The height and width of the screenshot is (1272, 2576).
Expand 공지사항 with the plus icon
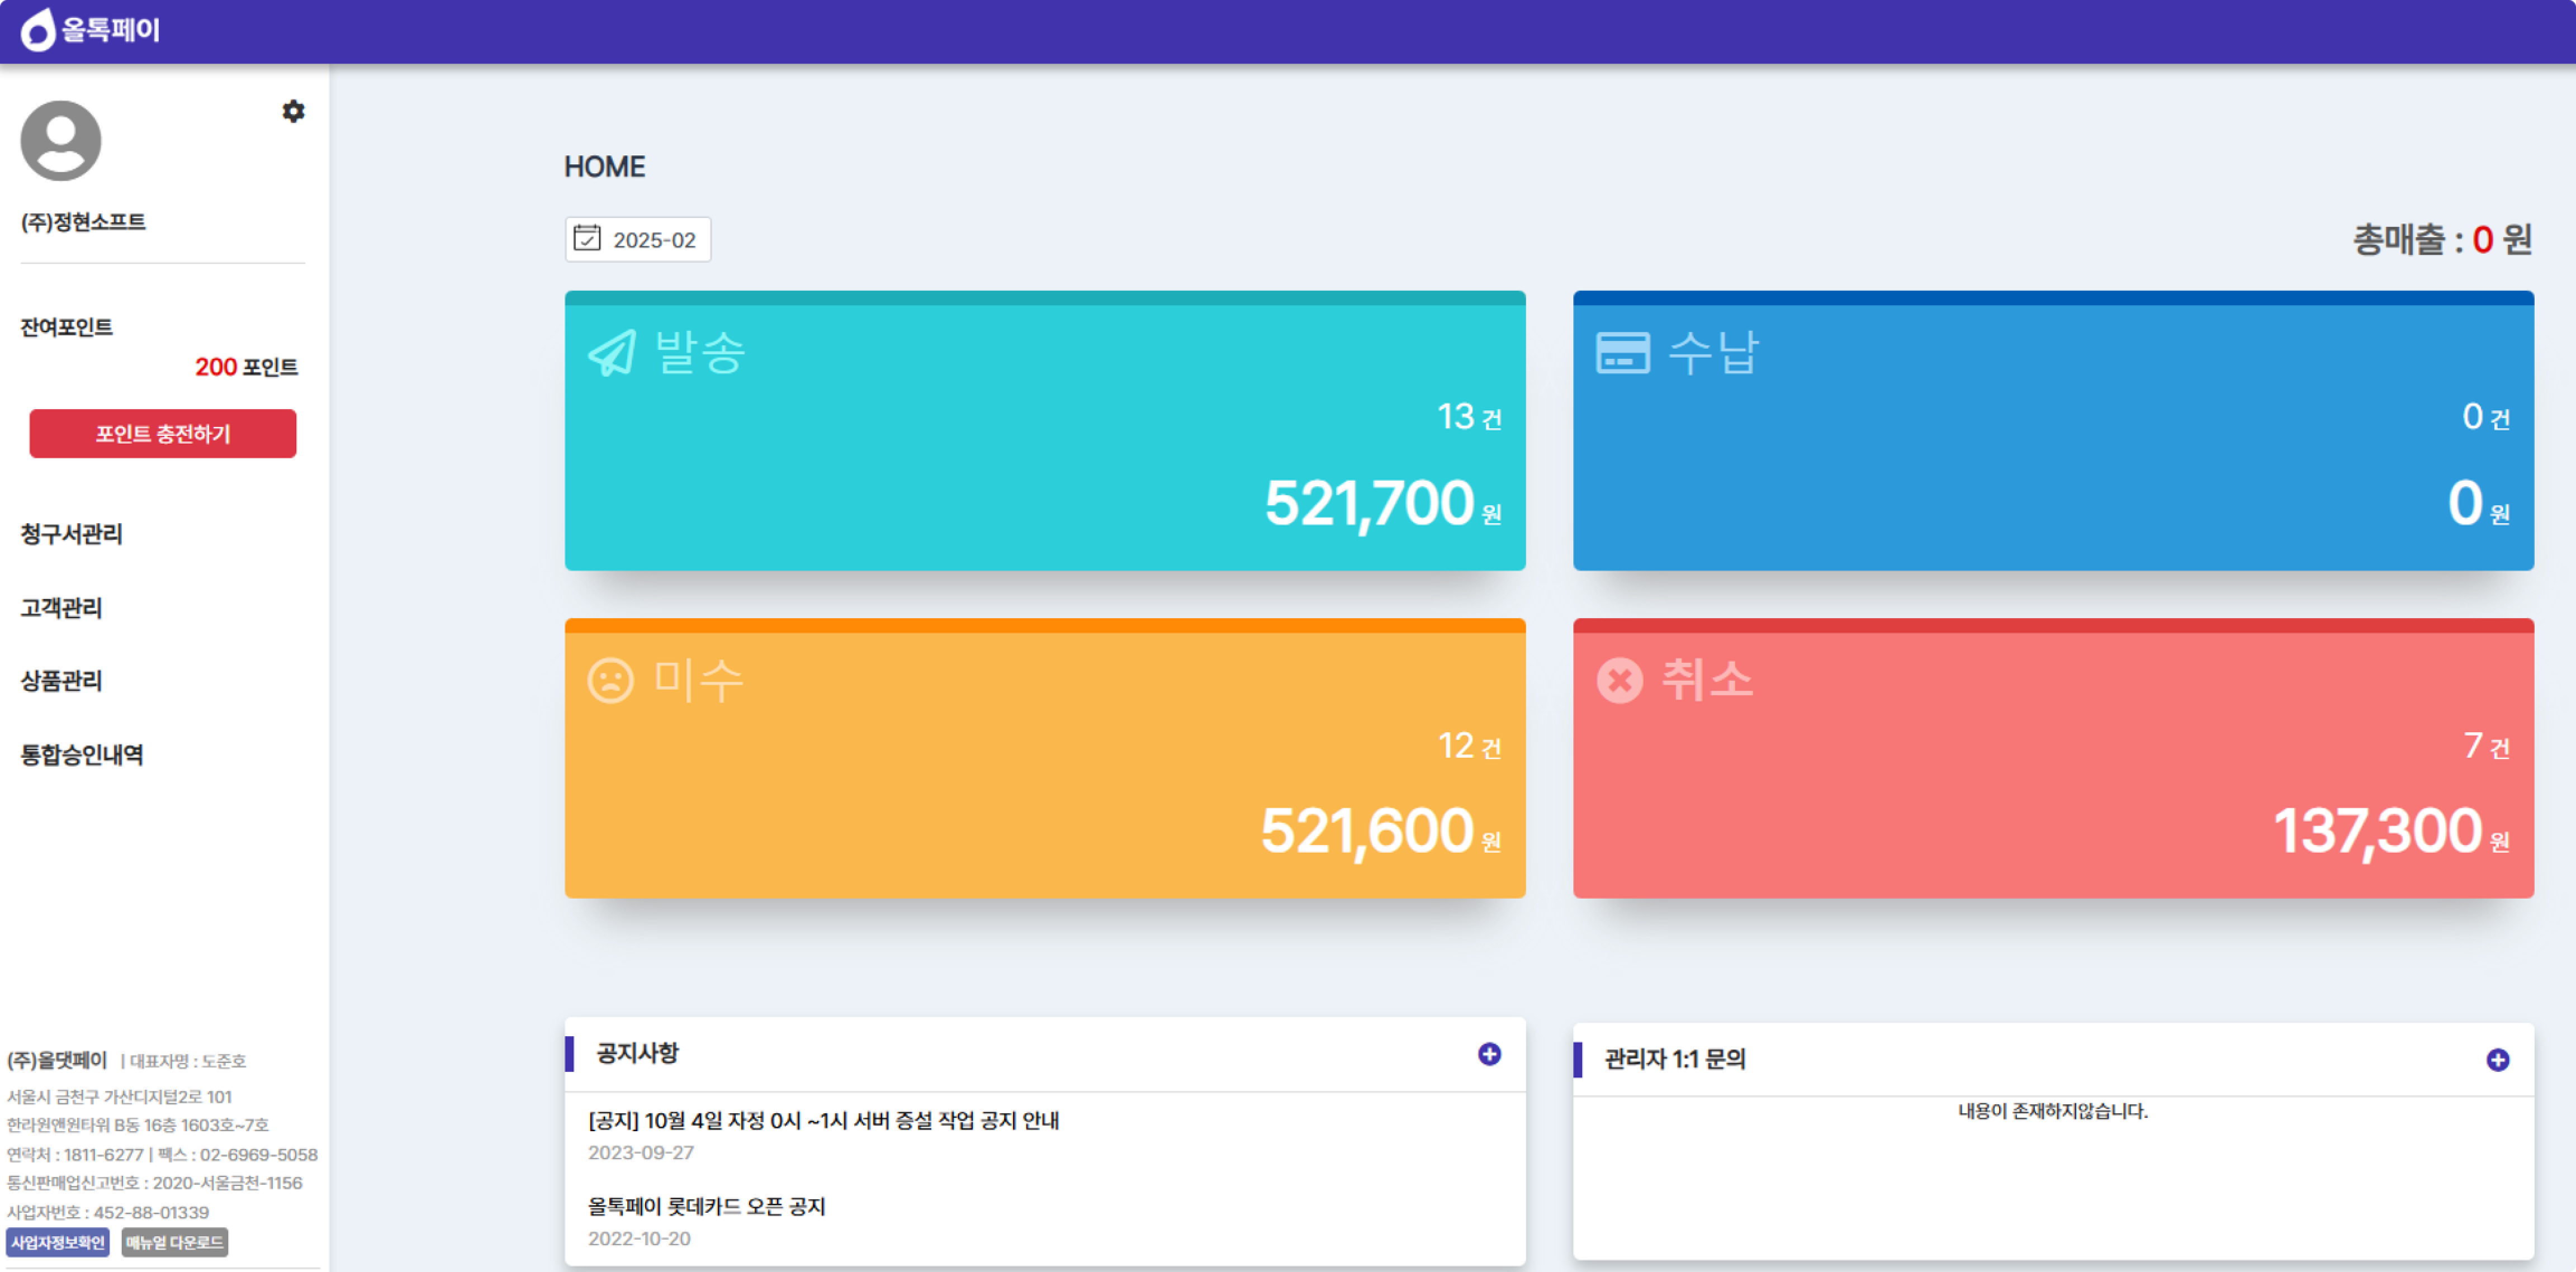click(x=1489, y=1054)
